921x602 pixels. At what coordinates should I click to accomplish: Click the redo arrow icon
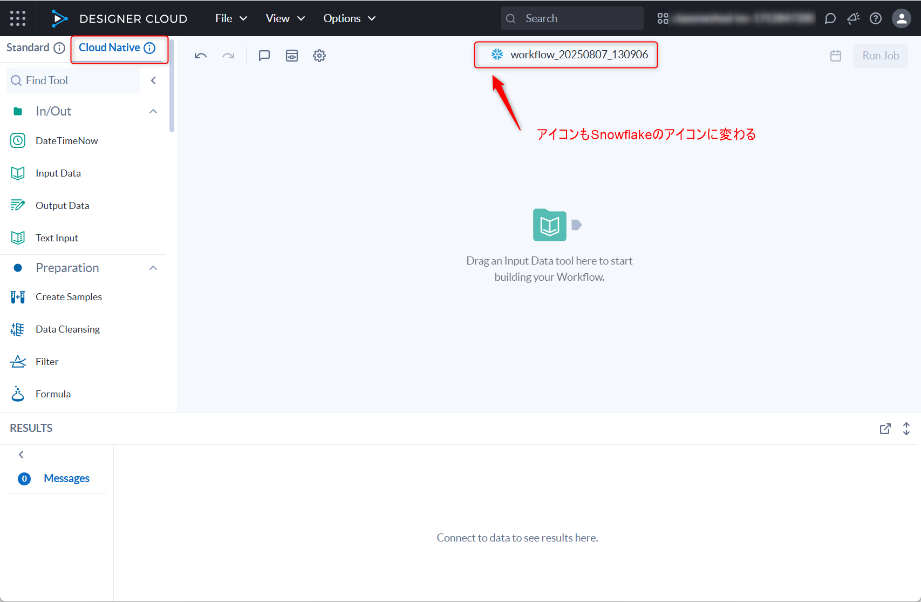228,56
